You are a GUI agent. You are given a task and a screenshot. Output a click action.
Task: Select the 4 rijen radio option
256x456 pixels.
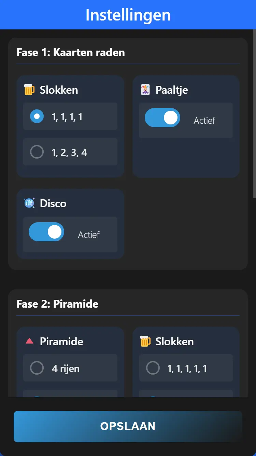37,368
